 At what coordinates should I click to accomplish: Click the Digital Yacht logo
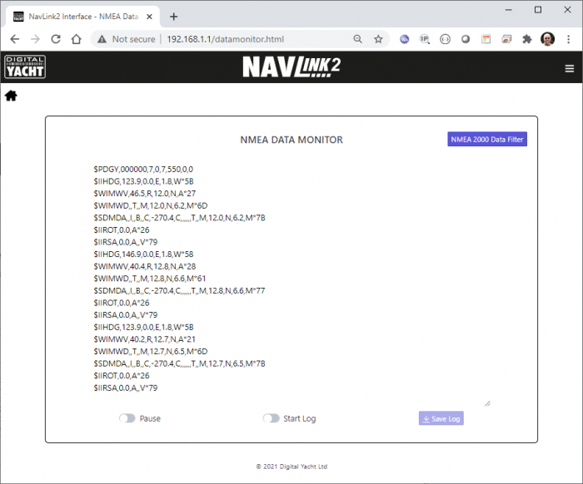pyautogui.click(x=25, y=67)
